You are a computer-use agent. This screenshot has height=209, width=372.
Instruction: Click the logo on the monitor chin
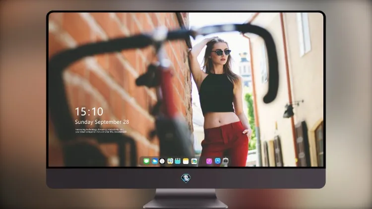(x=186, y=178)
